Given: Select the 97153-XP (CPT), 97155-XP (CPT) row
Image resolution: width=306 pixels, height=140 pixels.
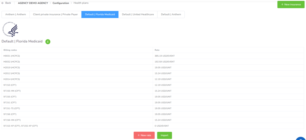Looking at the screenshot, I should 153,126.
